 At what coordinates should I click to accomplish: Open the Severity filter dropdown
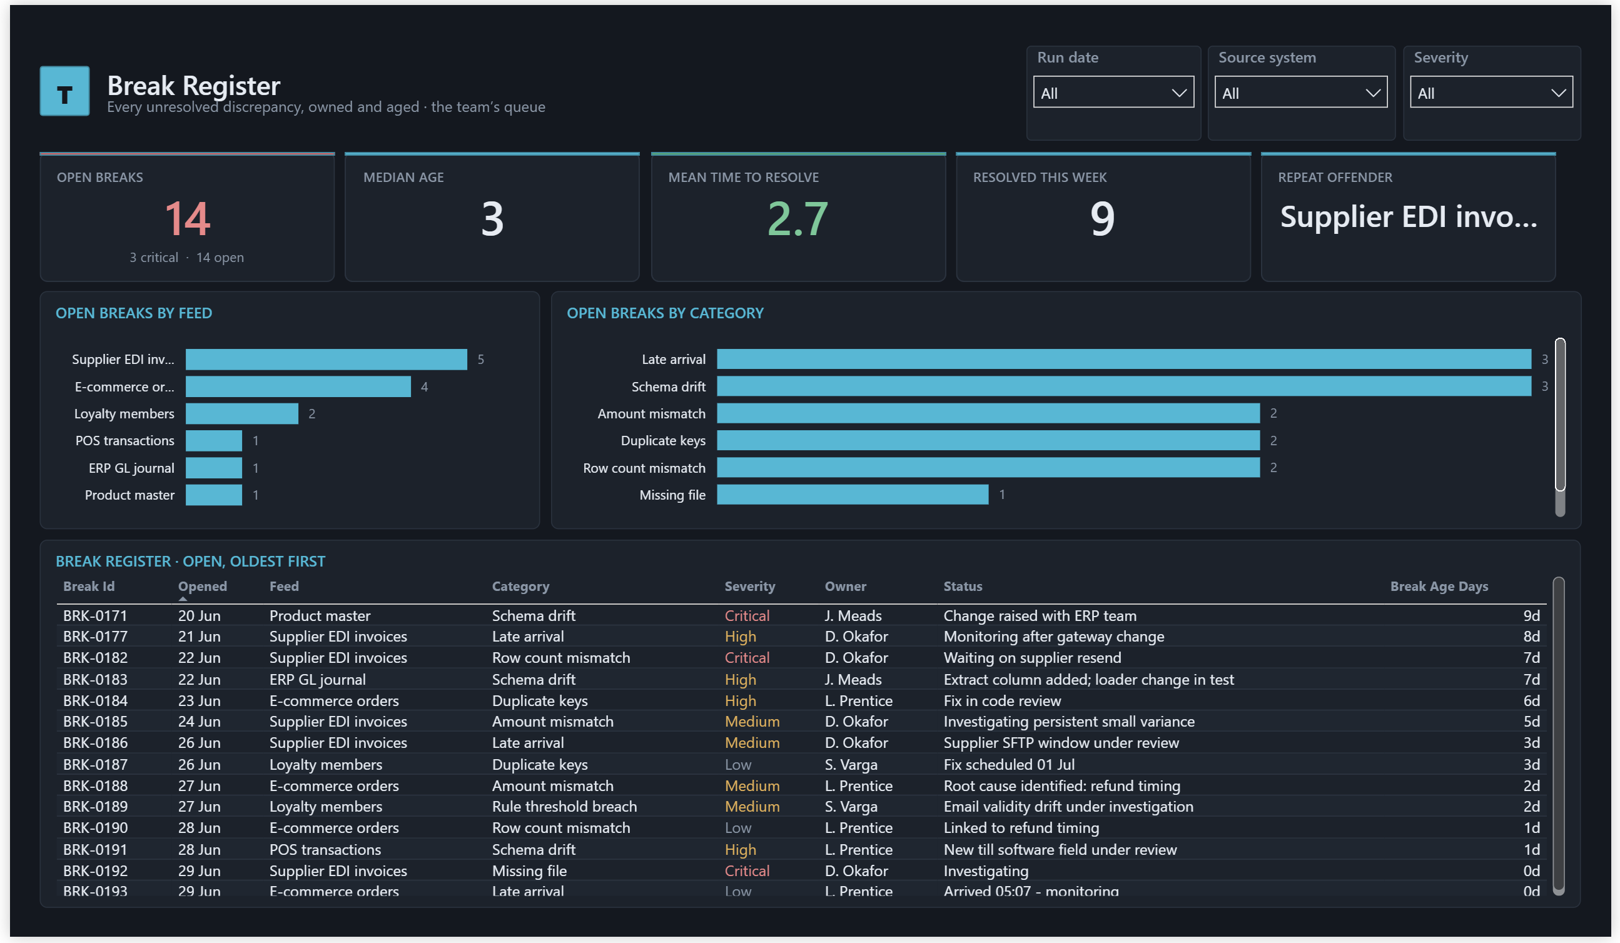(x=1491, y=93)
